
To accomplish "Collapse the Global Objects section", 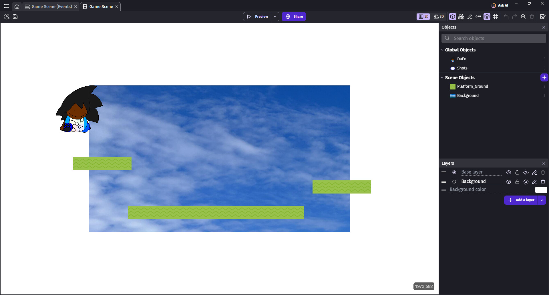I will tap(442, 50).
